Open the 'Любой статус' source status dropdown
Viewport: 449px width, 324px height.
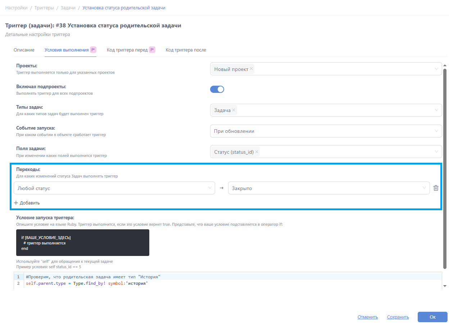(x=114, y=188)
